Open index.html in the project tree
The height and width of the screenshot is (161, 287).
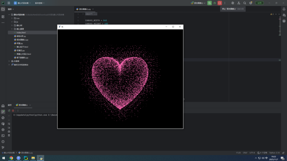[x=21, y=32]
